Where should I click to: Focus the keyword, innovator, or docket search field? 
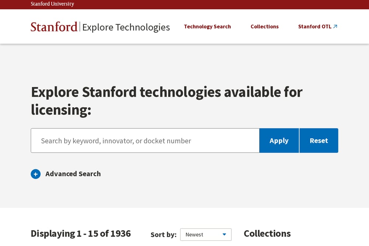coord(145,141)
